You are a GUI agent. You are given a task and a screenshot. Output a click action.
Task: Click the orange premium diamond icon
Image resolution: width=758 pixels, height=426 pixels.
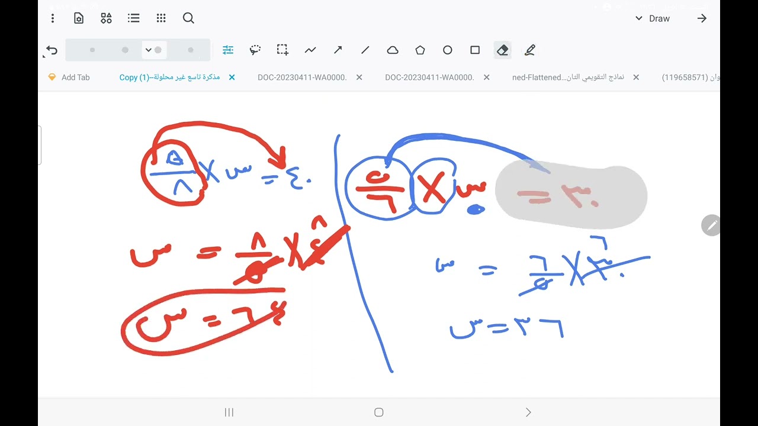tap(52, 77)
